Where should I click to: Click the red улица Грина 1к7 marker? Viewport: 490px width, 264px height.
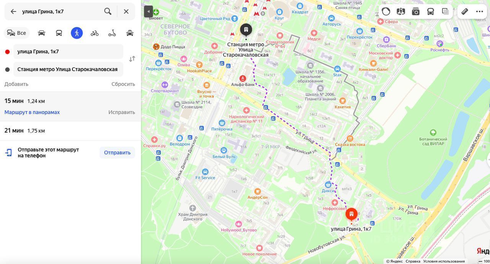pyautogui.click(x=351, y=214)
